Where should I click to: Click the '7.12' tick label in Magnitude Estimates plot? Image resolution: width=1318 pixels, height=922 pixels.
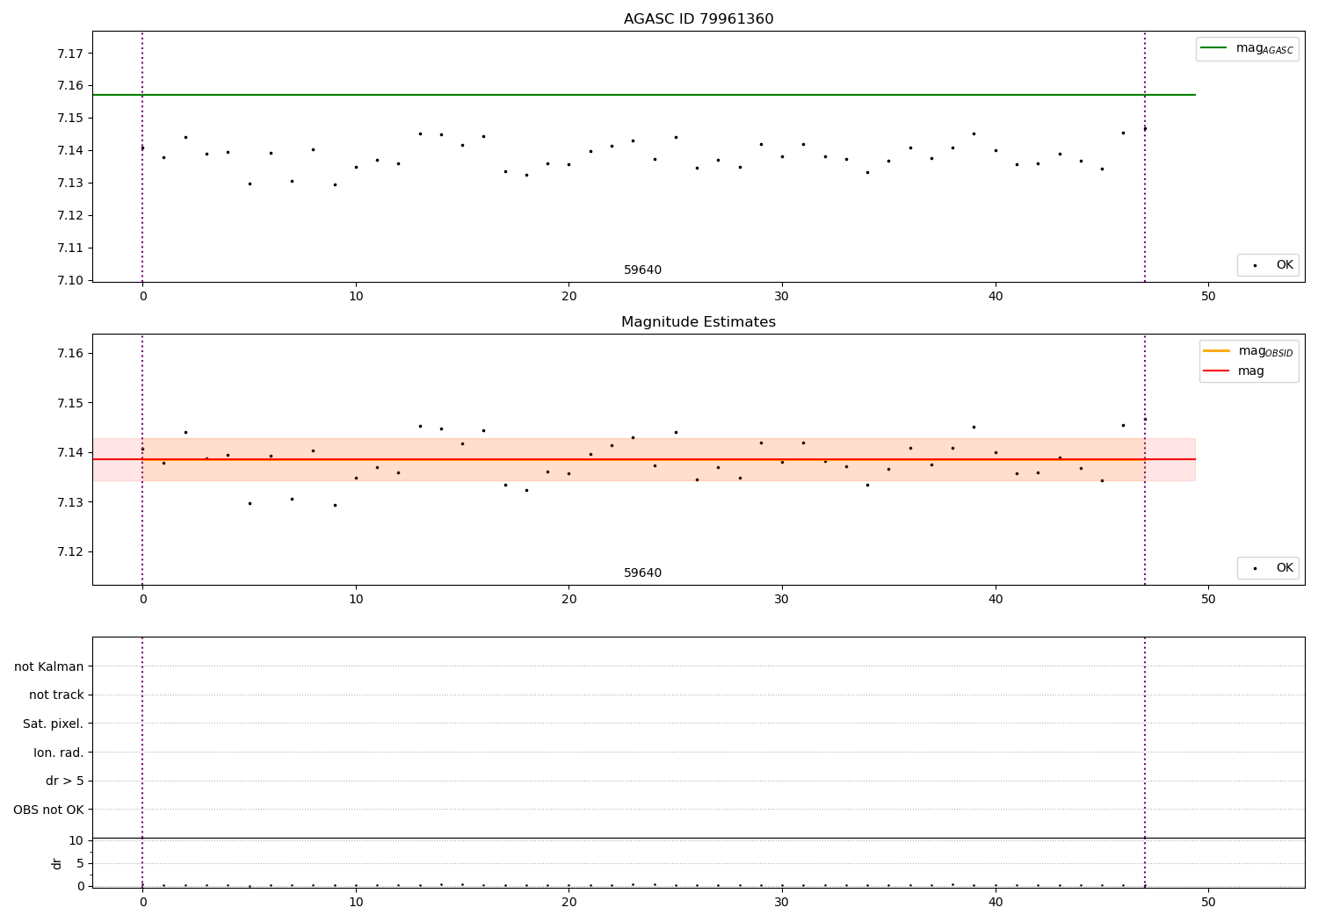[70, 552]
